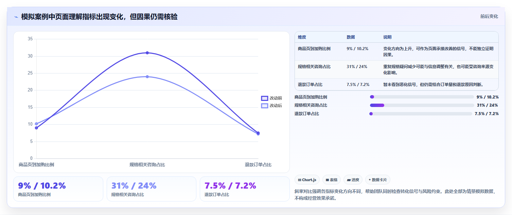Click the 9% / 10.2% table cell
This screenshot has height=215, width=512.
357,49
